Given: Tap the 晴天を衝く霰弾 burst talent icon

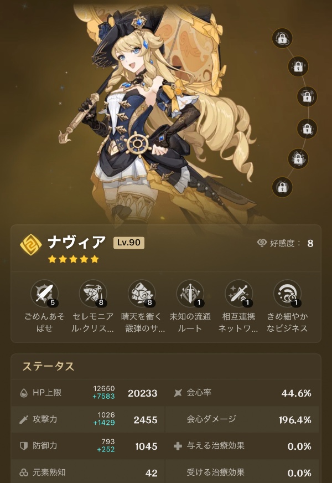Looking at the screenshot, I should click(x=142, y=294).
